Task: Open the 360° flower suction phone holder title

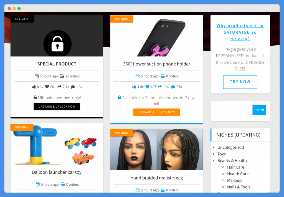Action: [x=157, y=64]
